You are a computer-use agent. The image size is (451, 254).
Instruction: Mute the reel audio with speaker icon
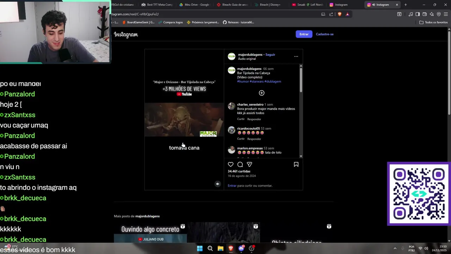coord(217,184)
